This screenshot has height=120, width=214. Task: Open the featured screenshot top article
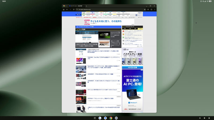[87, 39]
